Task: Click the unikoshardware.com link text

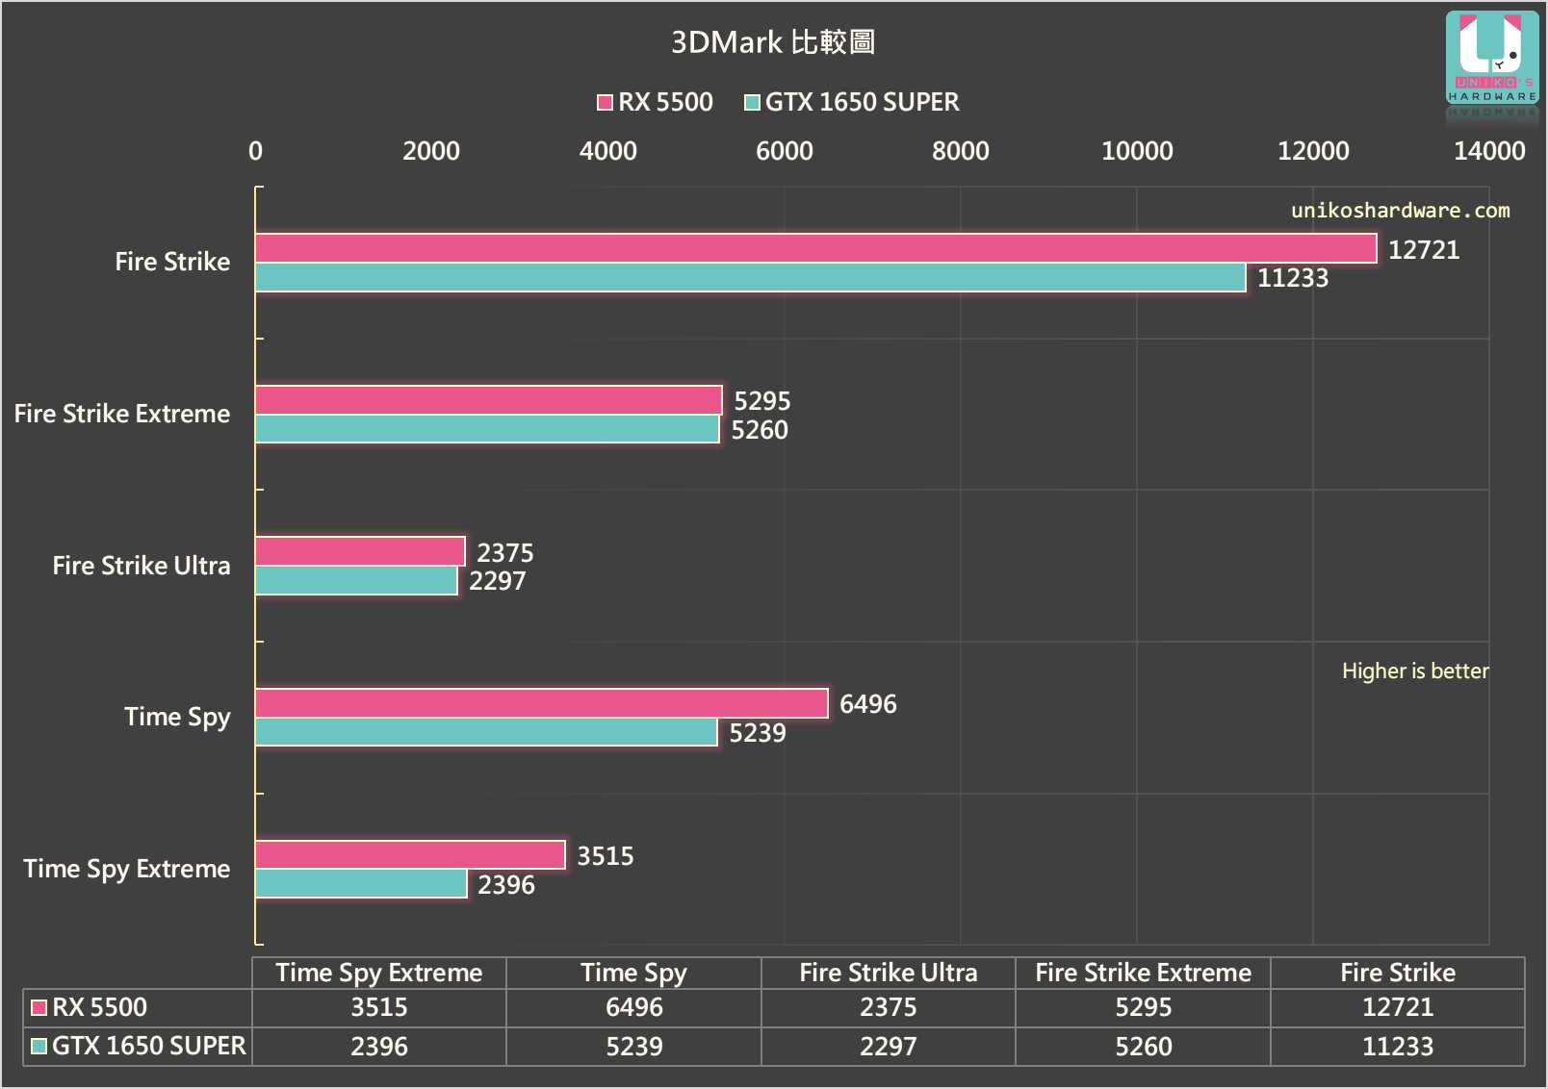Action: [x=1401, y=210]
